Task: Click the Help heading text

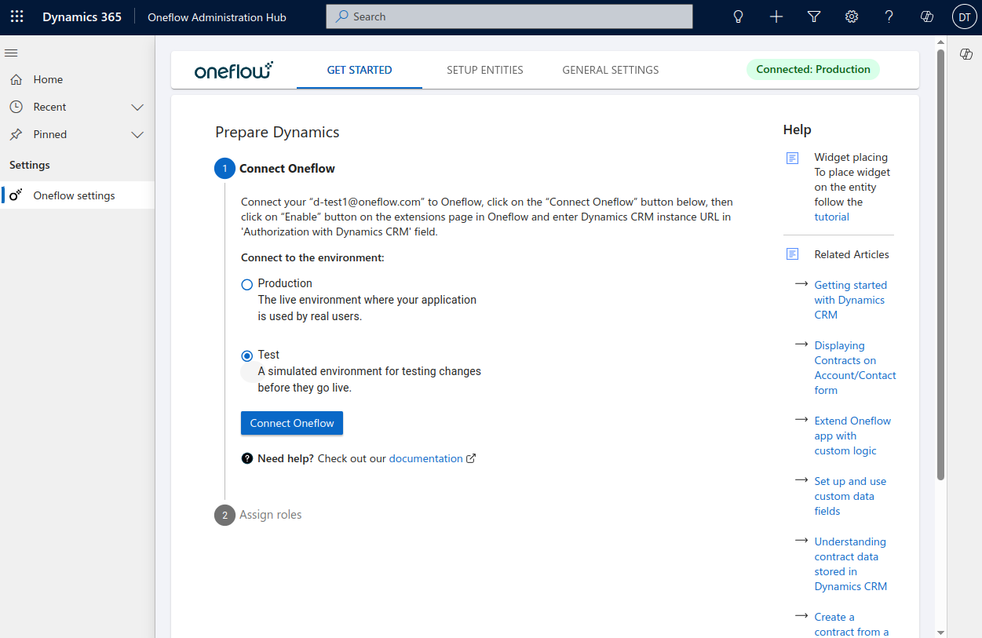Action: pyautogui.click(x=797, y=129)
